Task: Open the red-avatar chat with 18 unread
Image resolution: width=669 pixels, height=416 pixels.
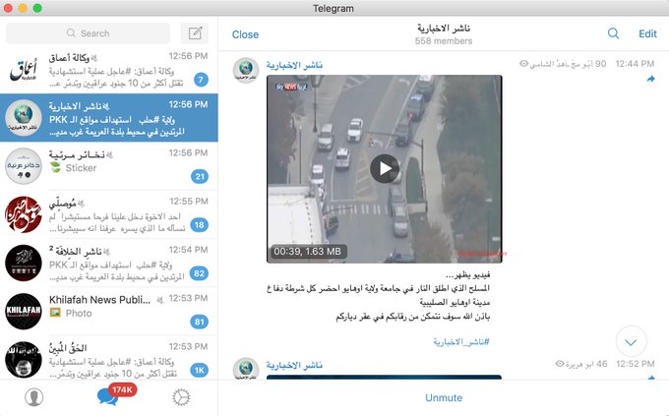Action: [109, 214]
